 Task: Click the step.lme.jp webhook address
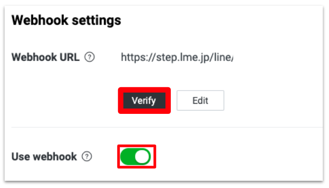click(x=177, y=57)
